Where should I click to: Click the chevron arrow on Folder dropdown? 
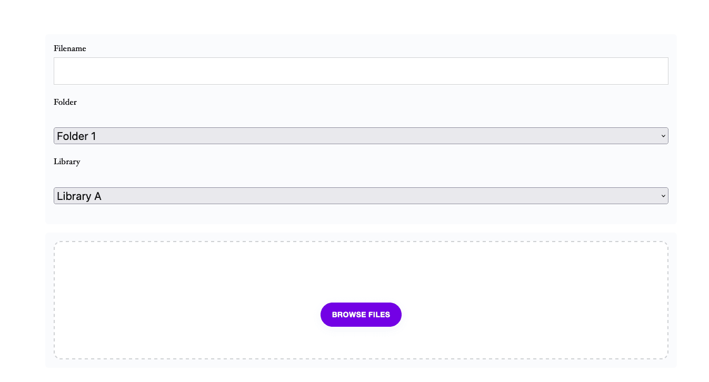coord(663,136)
